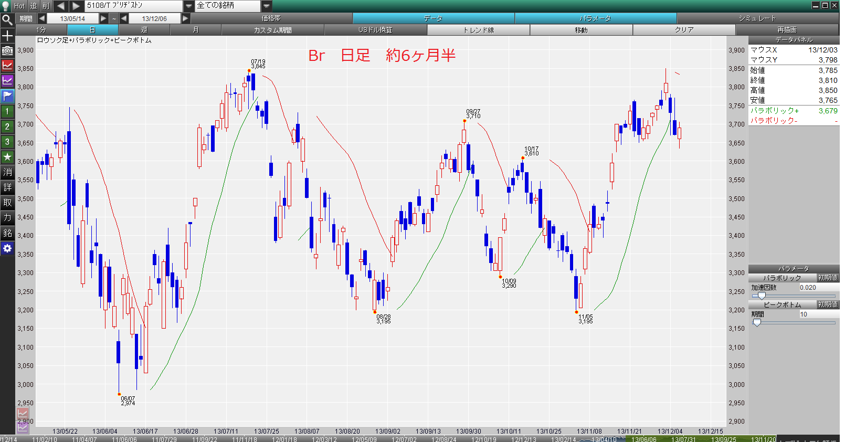The height and width of the screenshot is (442, 845).
Task: Click the ピークボトム 期間 slider handle
Action: [x=757, y=323]
